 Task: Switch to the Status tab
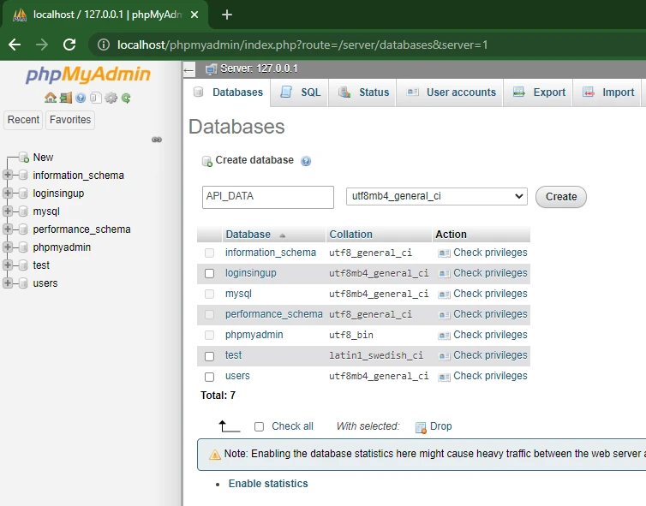363,92
